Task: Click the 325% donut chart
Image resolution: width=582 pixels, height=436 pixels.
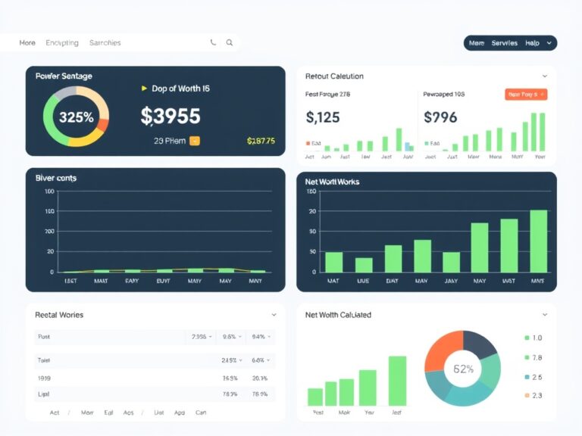Action: coord(76,117)
